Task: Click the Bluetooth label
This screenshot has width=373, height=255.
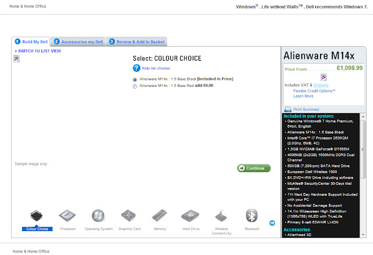Action: pyautogui.click(x=252, y=229)
